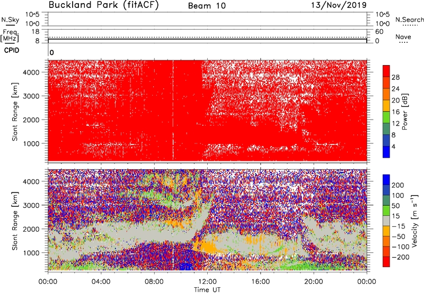The image size is (424, 293).
Task: Click the "Time UT" axis label
Action: point(207,290)
